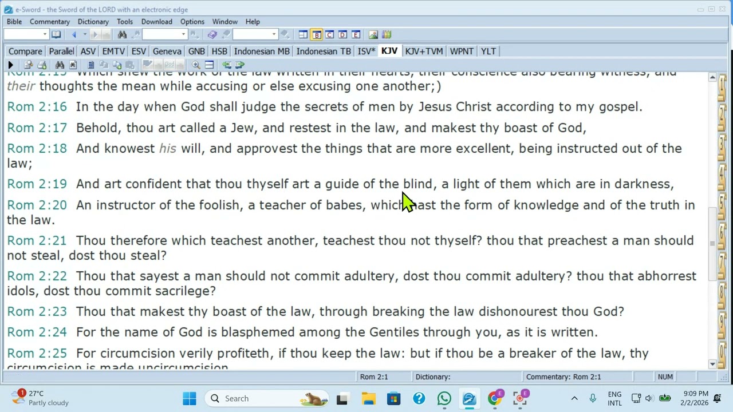This screenshot has width=733, height=412.
Task: Toggle Commentary view layout C
Action: pyautogui.click(x=329, y=35)
